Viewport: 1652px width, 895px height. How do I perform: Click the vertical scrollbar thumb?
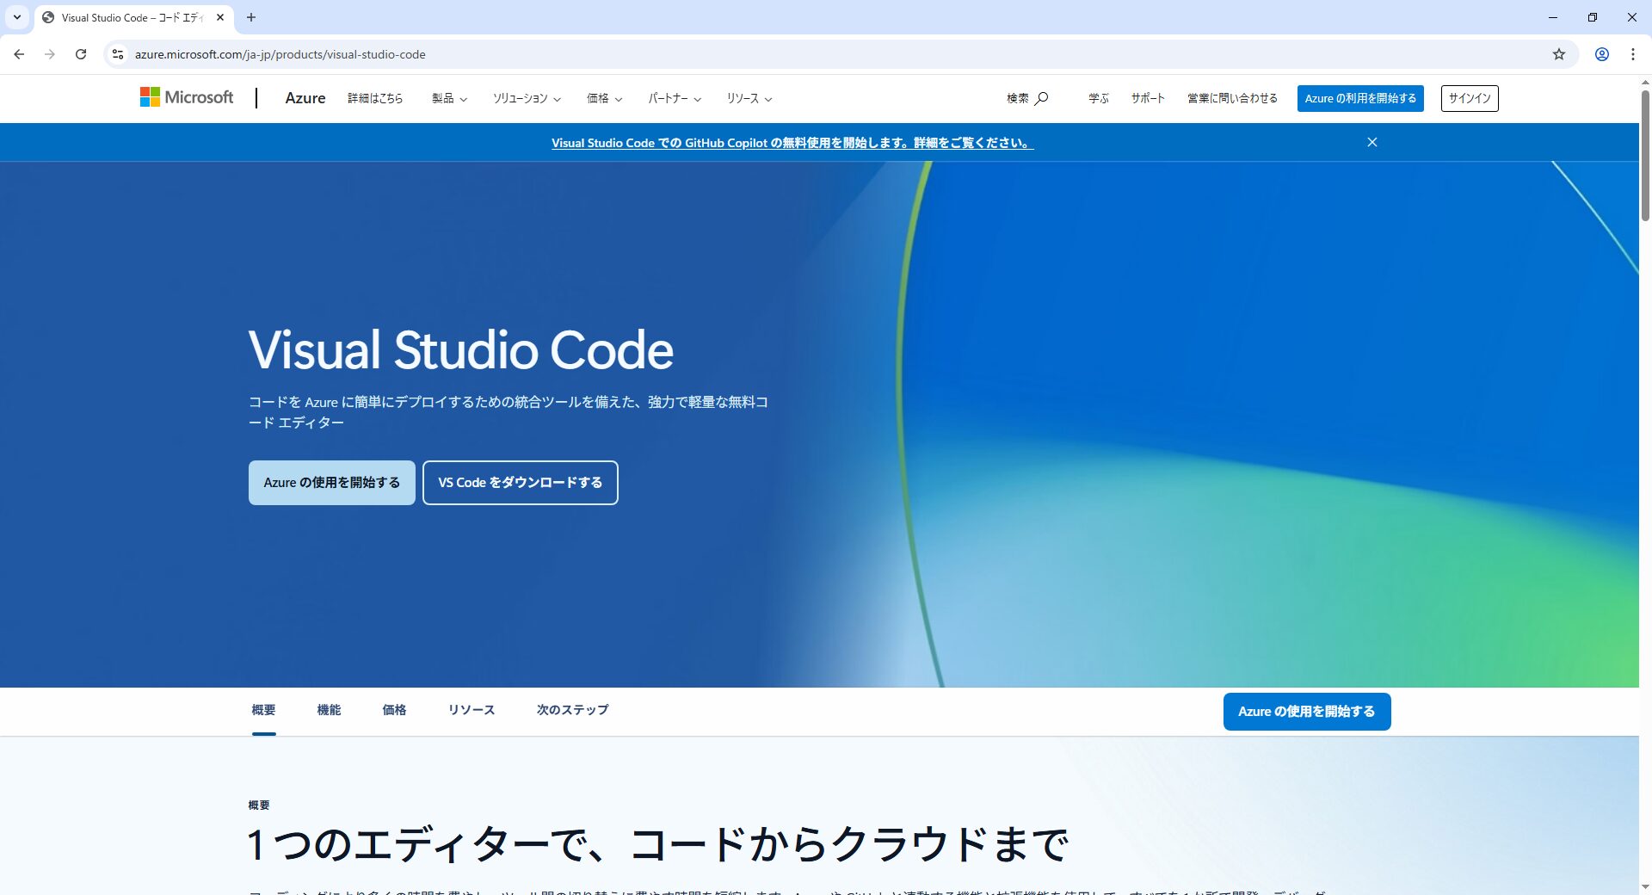[1645, 155]
